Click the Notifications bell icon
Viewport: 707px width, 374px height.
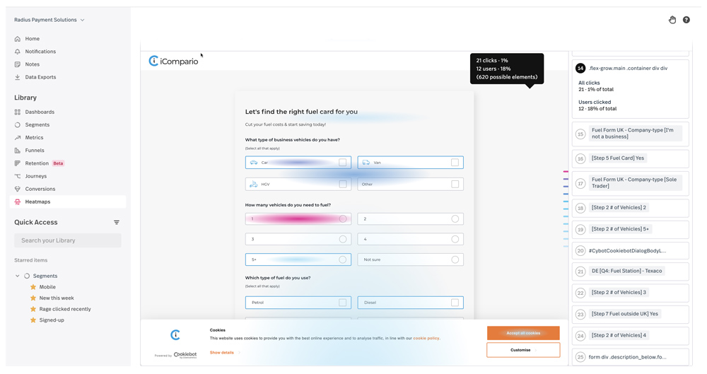[x=18, y=52]
